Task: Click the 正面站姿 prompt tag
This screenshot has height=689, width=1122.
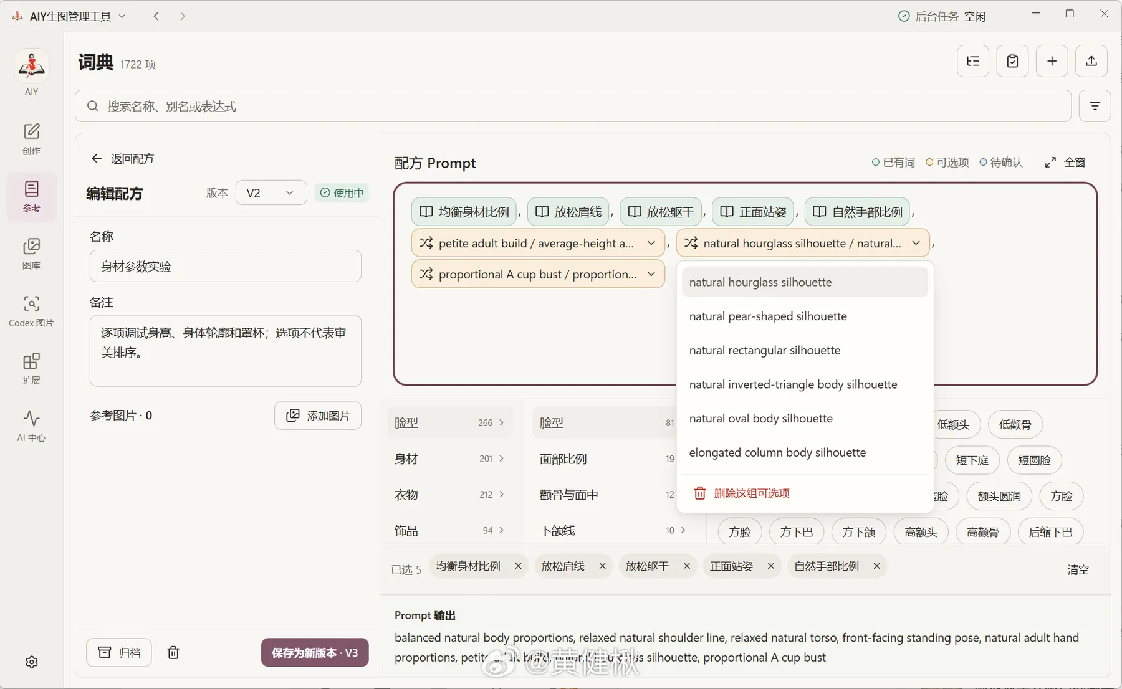Action: pyautogui.click(x=753, y=212)
